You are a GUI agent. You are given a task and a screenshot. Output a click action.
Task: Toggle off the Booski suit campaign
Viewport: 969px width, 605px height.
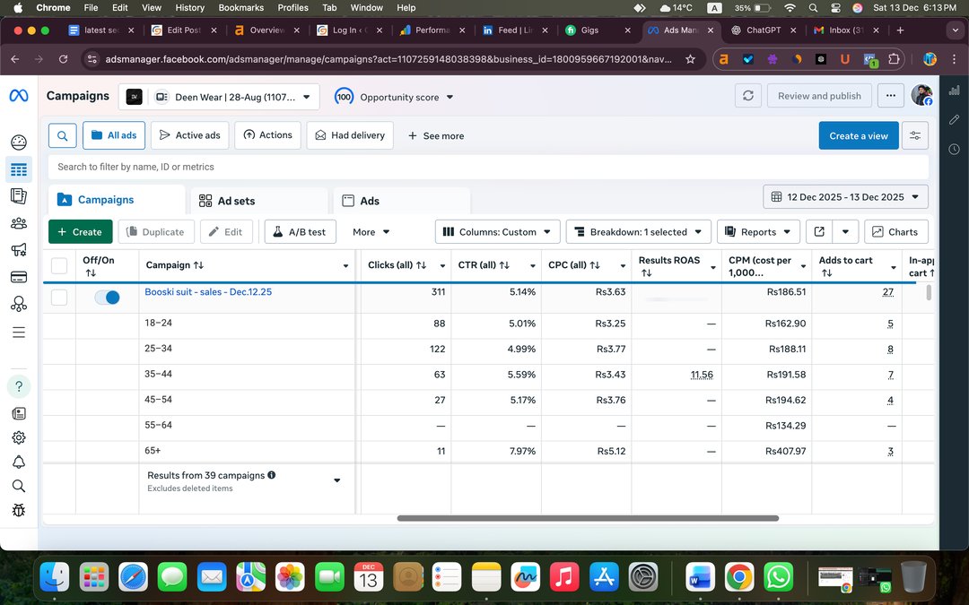click(x=107, y=298)
